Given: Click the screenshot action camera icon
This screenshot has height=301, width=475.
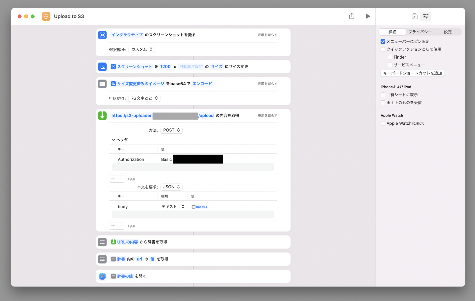Looking at the screenshot, I should 102,35.
